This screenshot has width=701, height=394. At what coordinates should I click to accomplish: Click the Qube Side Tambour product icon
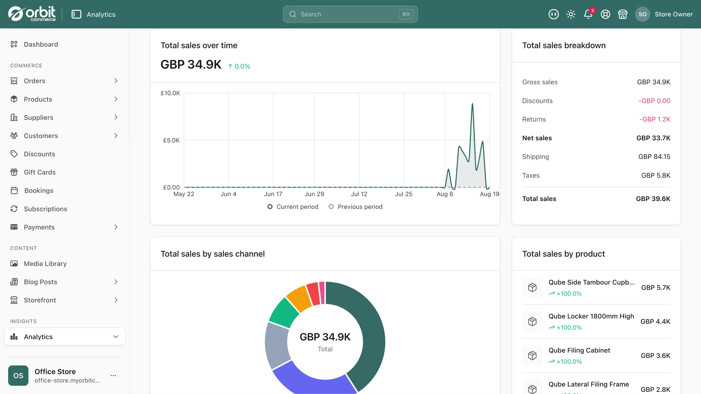click(x=532, y=288)
